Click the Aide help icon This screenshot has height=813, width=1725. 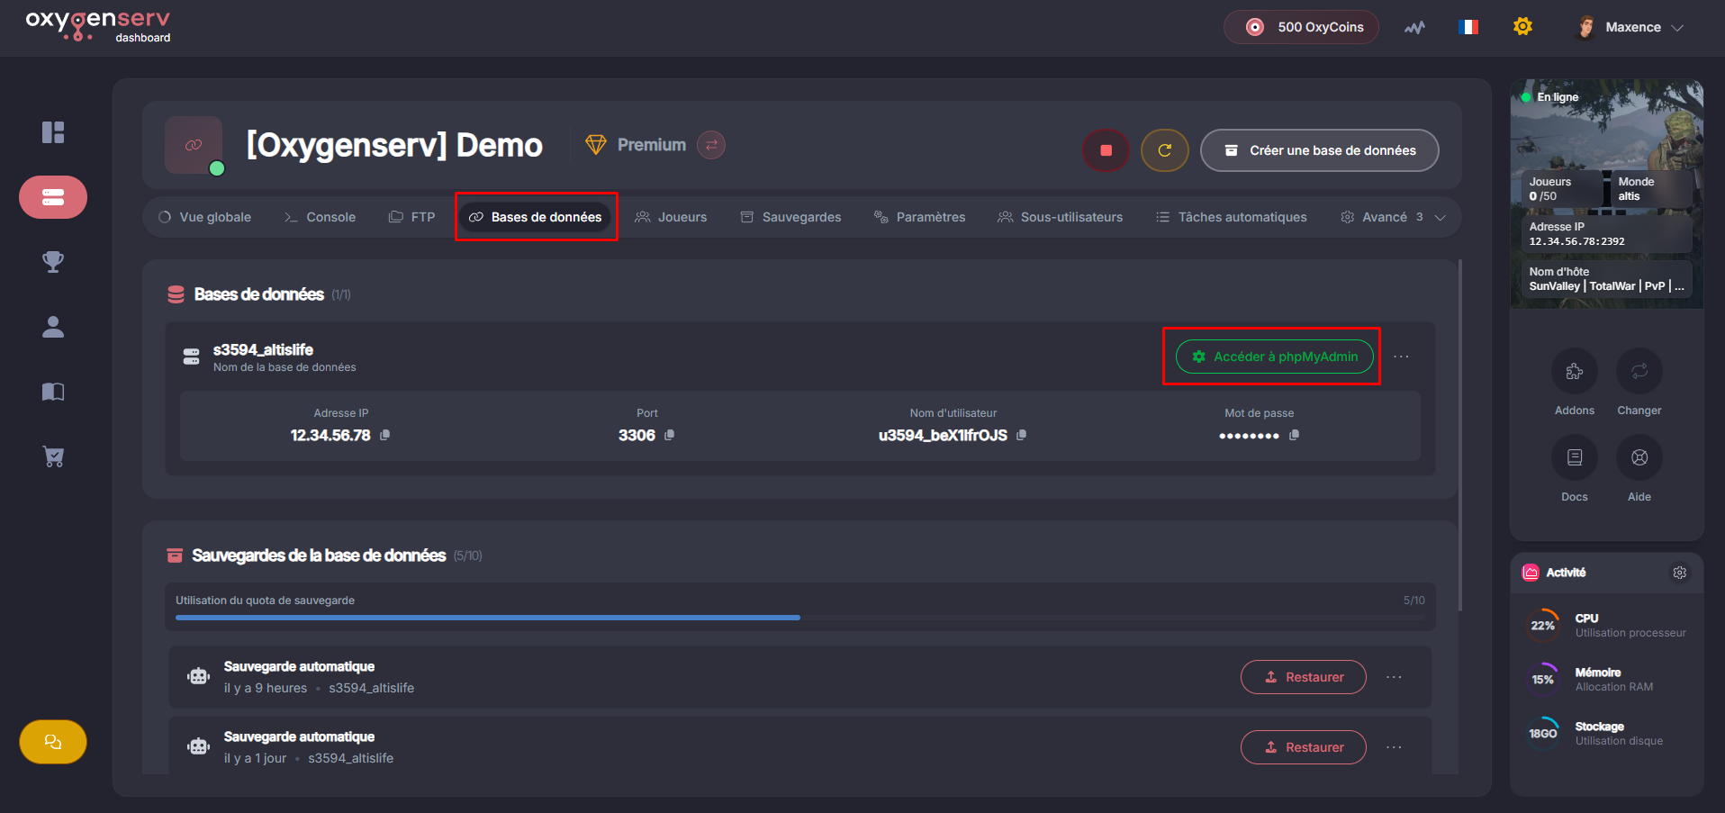tap(1639, 457)
